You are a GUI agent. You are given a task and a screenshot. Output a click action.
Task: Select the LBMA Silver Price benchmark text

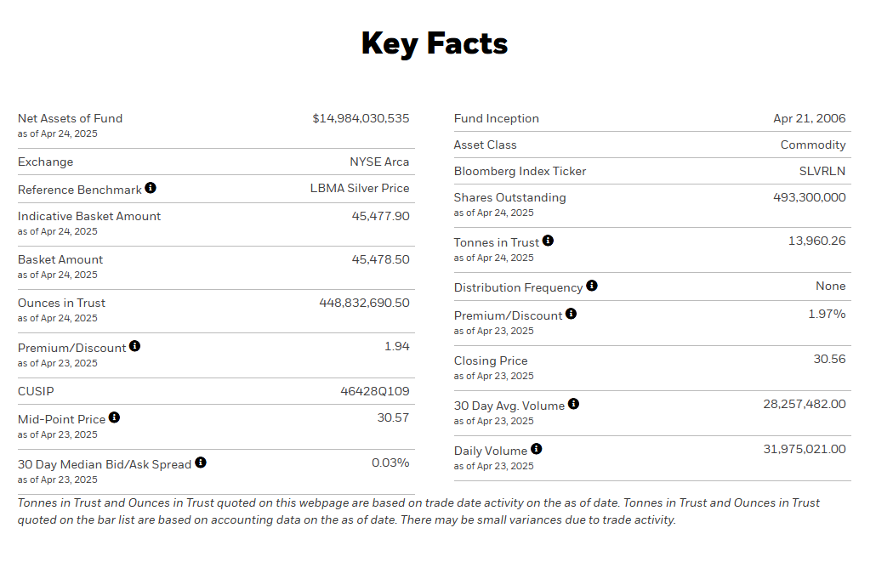(359, 189)
